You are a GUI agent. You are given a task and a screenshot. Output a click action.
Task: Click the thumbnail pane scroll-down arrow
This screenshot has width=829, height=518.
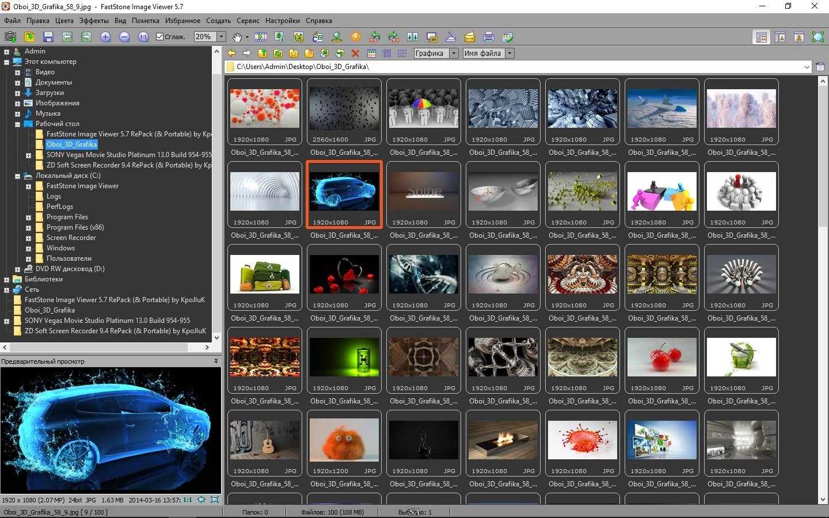(x=823, y=500)
